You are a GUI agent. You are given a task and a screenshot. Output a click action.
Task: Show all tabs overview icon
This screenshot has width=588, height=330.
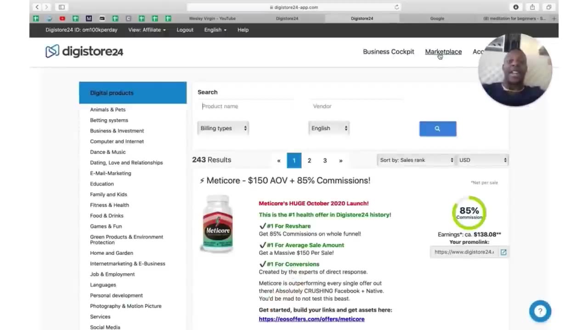(548, 7)
